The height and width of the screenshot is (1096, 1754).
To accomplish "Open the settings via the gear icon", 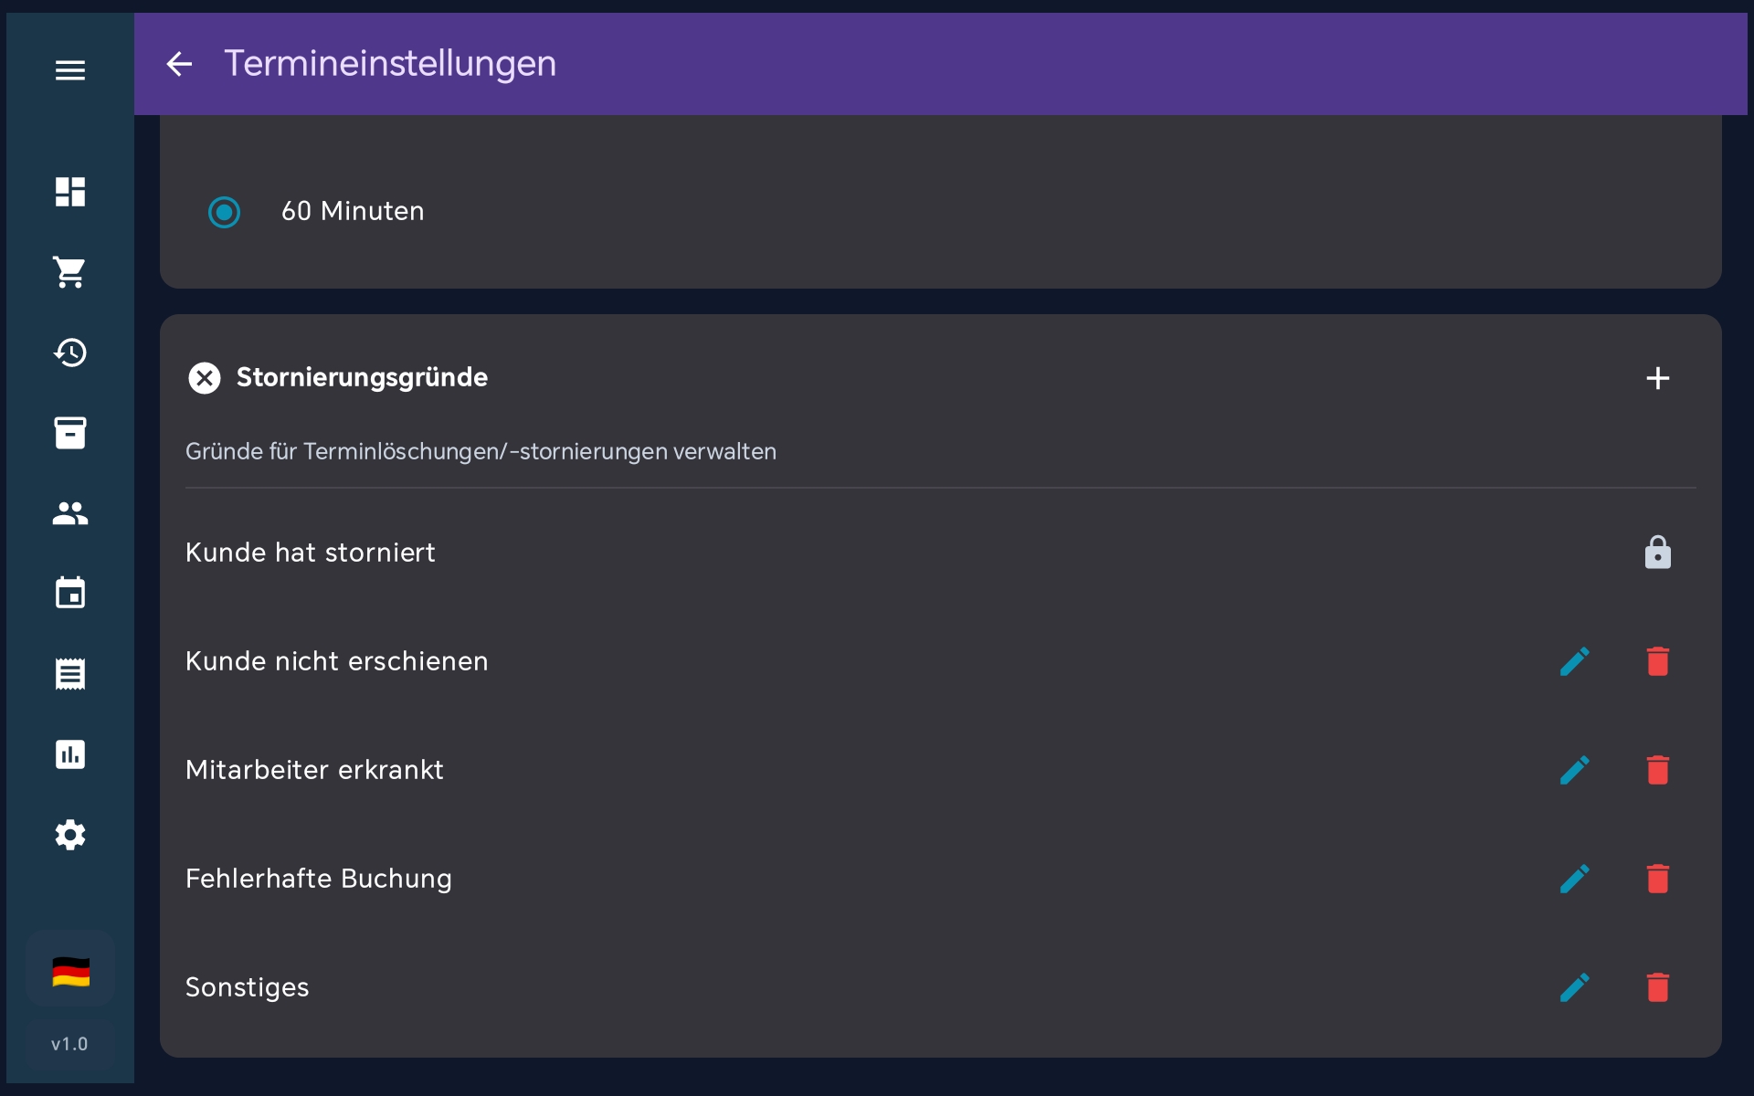I will (69, 834).
